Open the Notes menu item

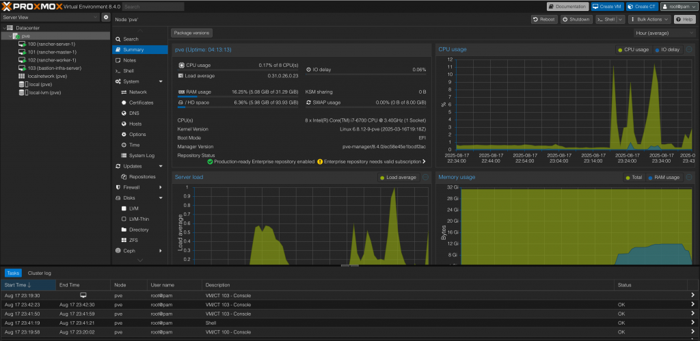click(139, 60)
